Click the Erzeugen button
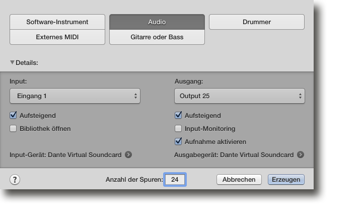This screenshot has width=363, height=219. (x=286, y=180)
